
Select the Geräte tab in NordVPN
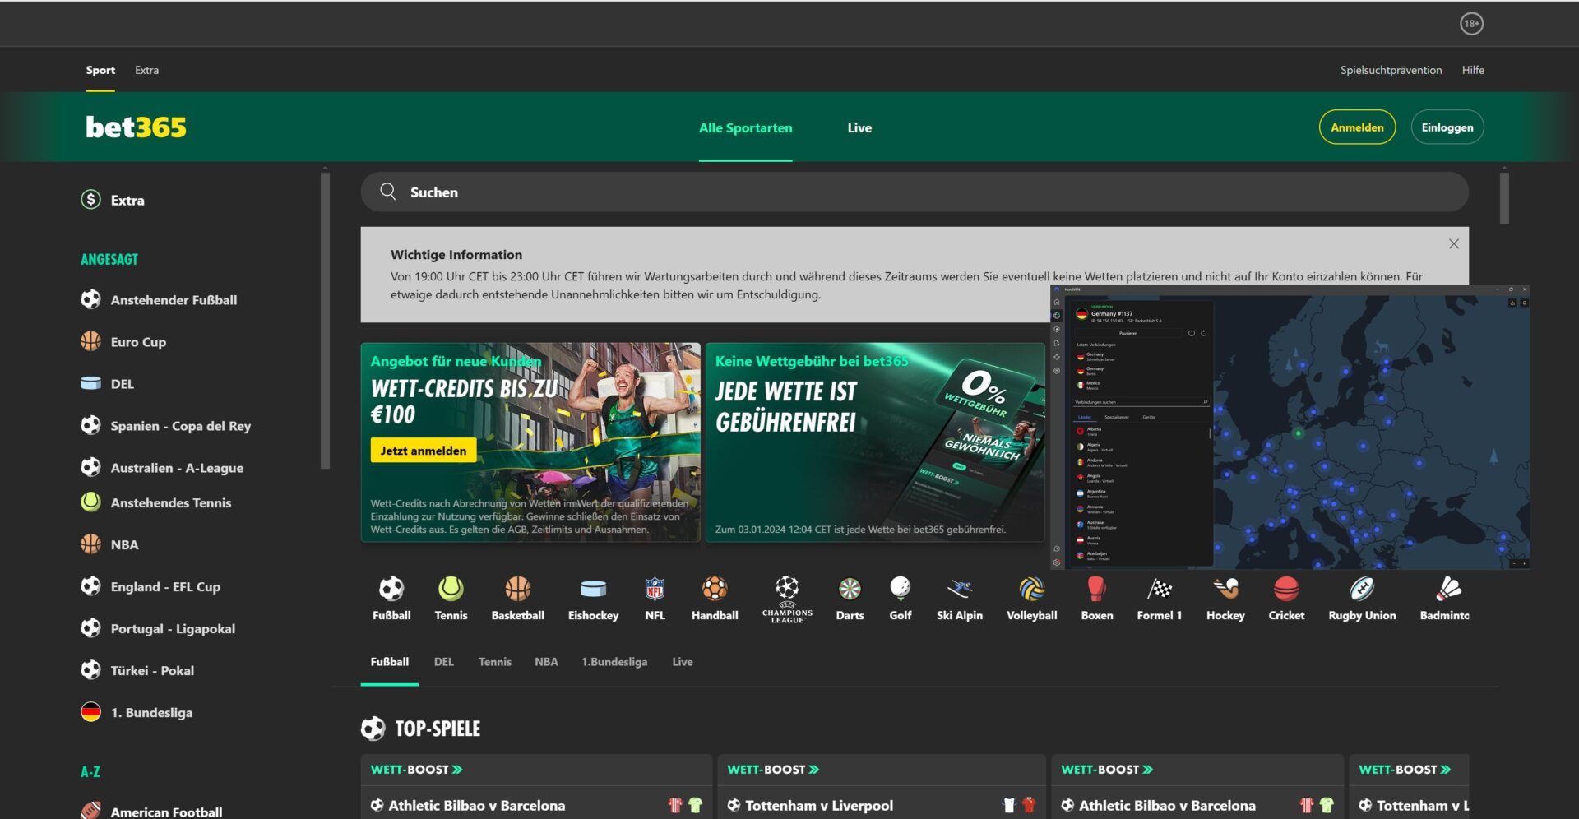[1149, 417]
